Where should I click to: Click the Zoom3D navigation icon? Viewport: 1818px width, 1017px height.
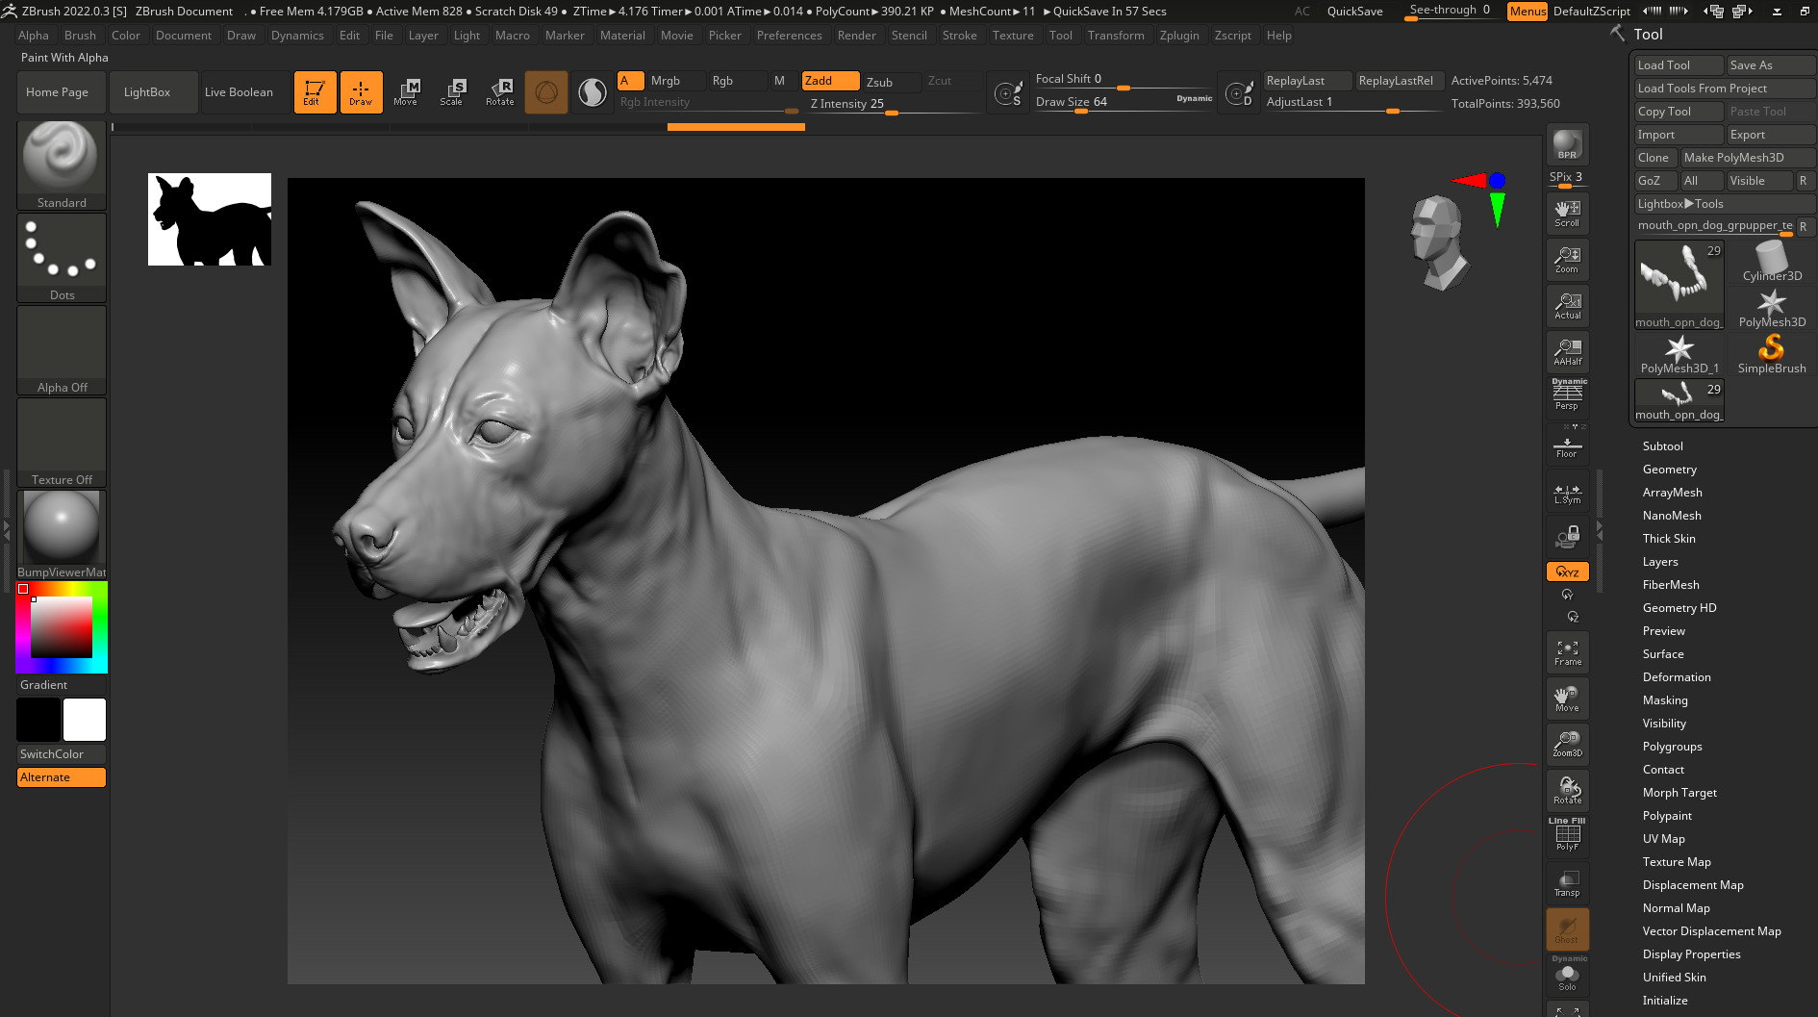click(x=1567, y=744)
